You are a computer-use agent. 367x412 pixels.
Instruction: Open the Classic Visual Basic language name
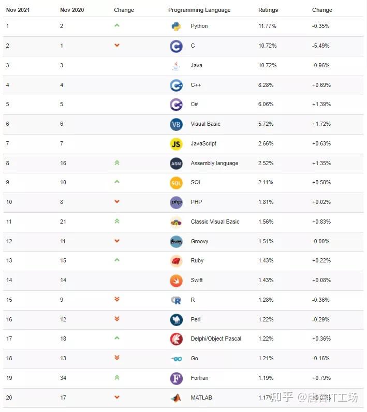[x=215, y=222]
